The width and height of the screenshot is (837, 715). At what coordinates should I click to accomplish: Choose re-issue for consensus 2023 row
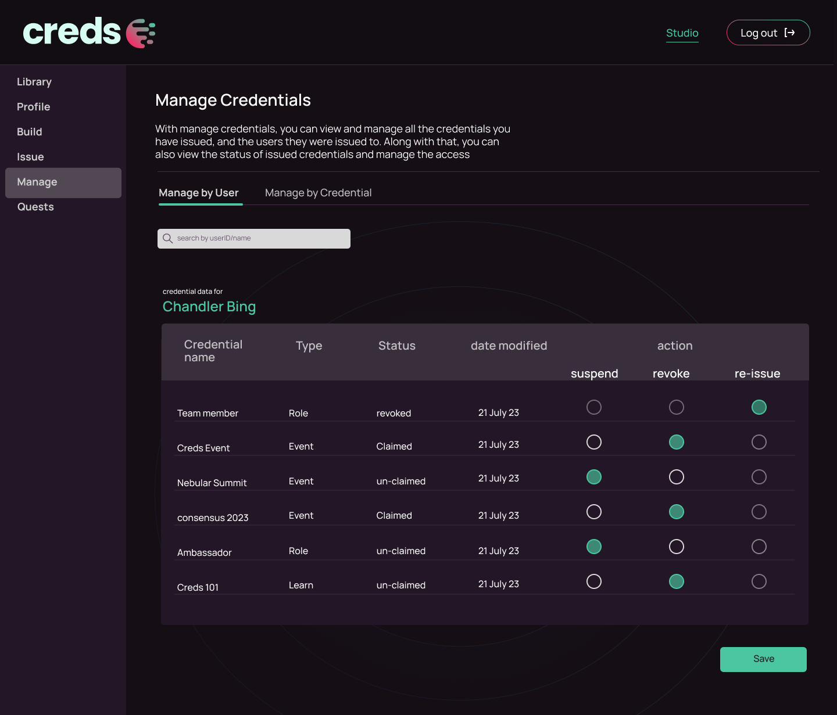pyautogui.click(x=759, y=512)
